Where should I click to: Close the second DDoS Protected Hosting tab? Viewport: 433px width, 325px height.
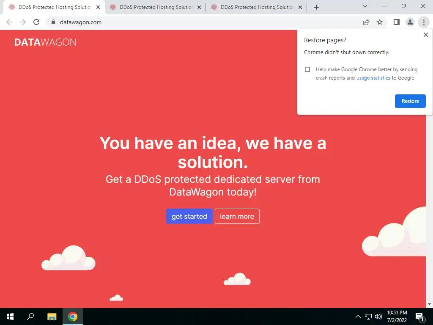click(199, 8)
